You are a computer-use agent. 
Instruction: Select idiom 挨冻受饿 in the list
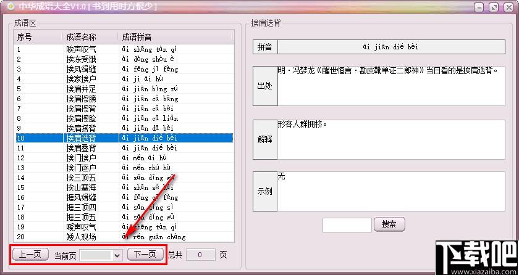click(81, 59)
